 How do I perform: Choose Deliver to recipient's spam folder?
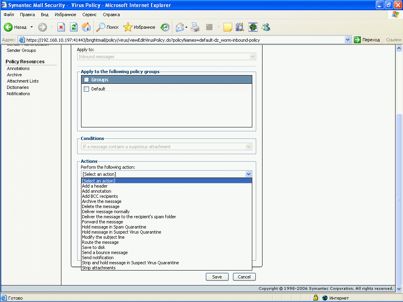coord(166,217)
